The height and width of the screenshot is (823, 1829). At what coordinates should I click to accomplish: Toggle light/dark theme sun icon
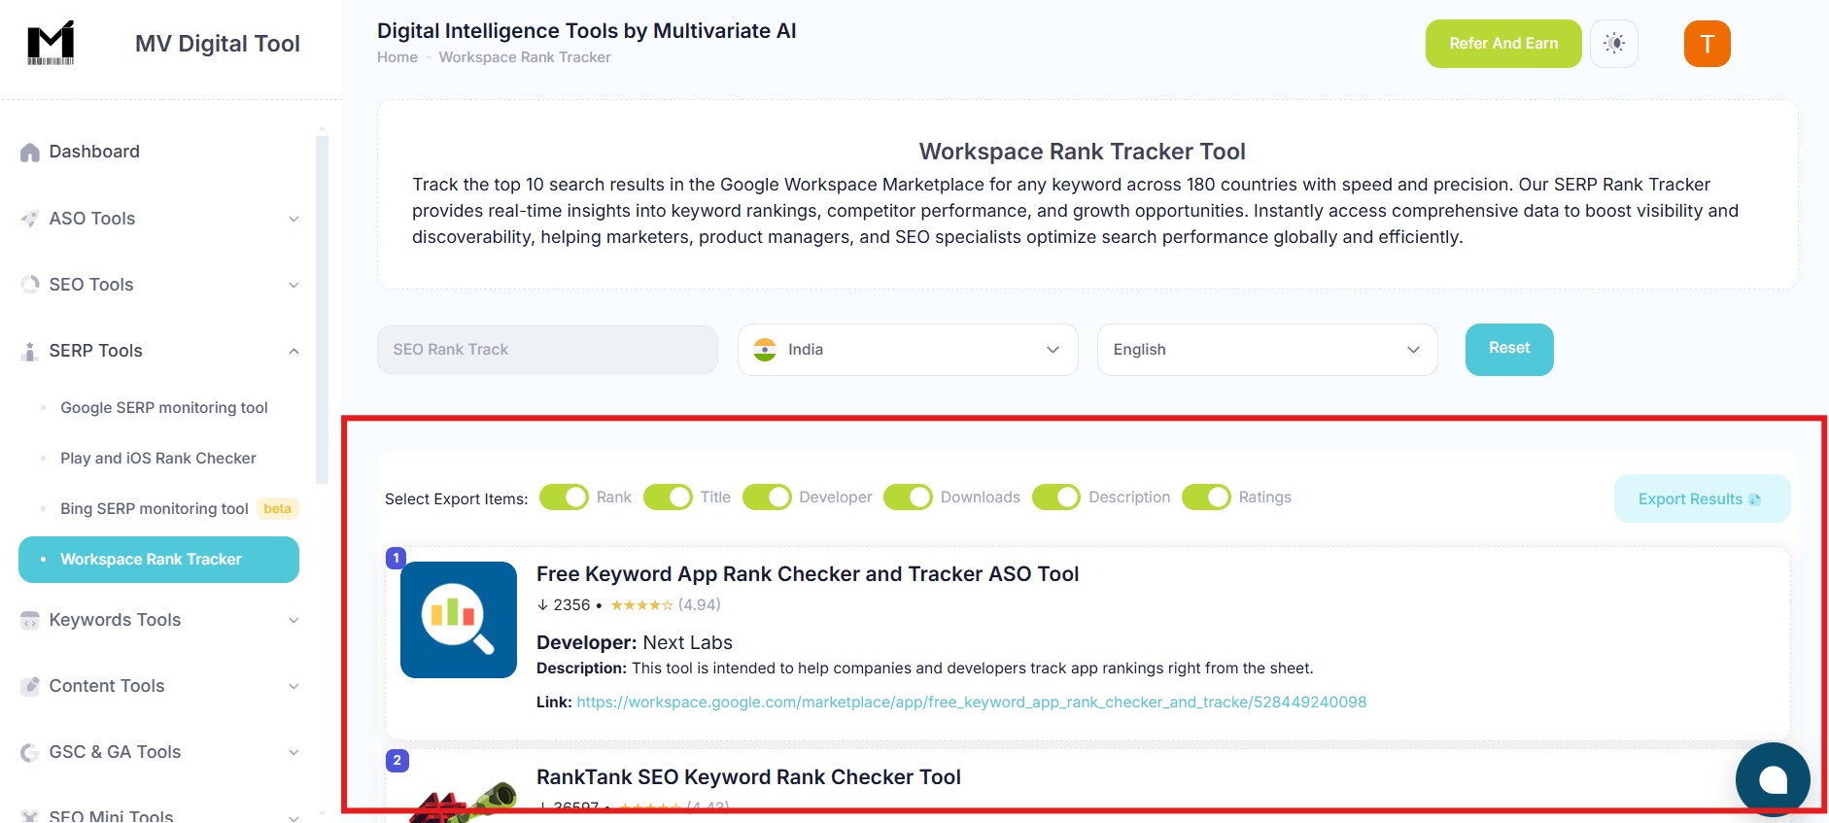pos(1614,44)
